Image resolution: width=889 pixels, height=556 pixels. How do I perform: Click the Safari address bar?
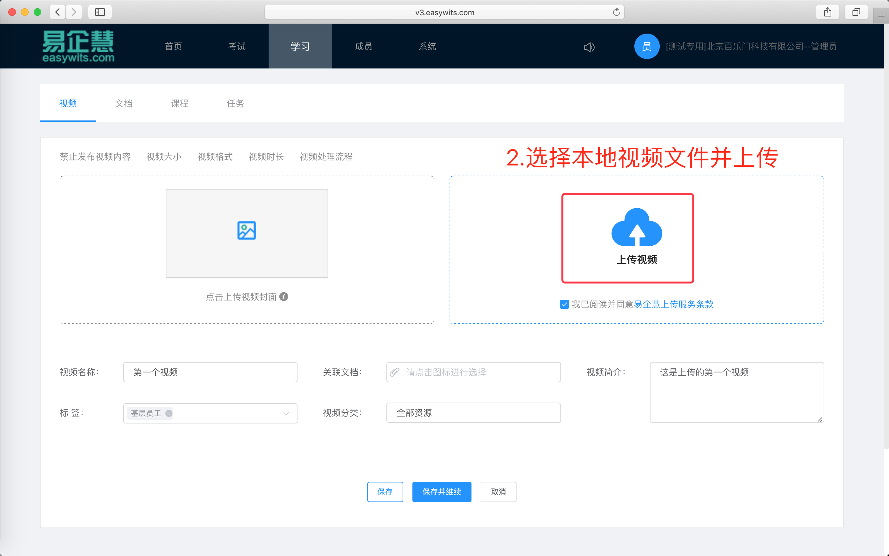click(444, 12)
